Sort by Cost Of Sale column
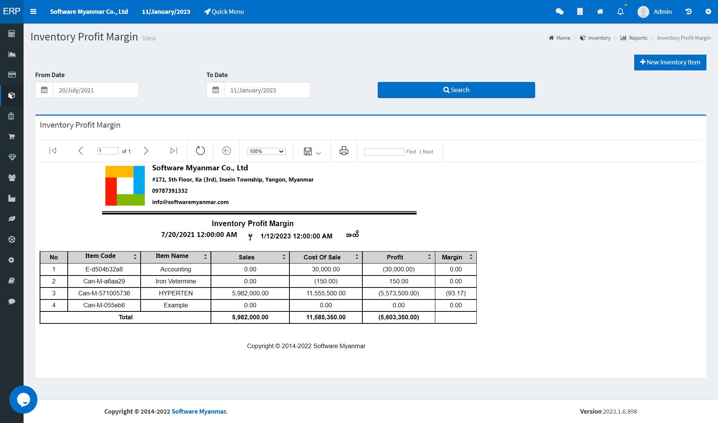Viewport: 718px width, 423px height. coord(357,257)
